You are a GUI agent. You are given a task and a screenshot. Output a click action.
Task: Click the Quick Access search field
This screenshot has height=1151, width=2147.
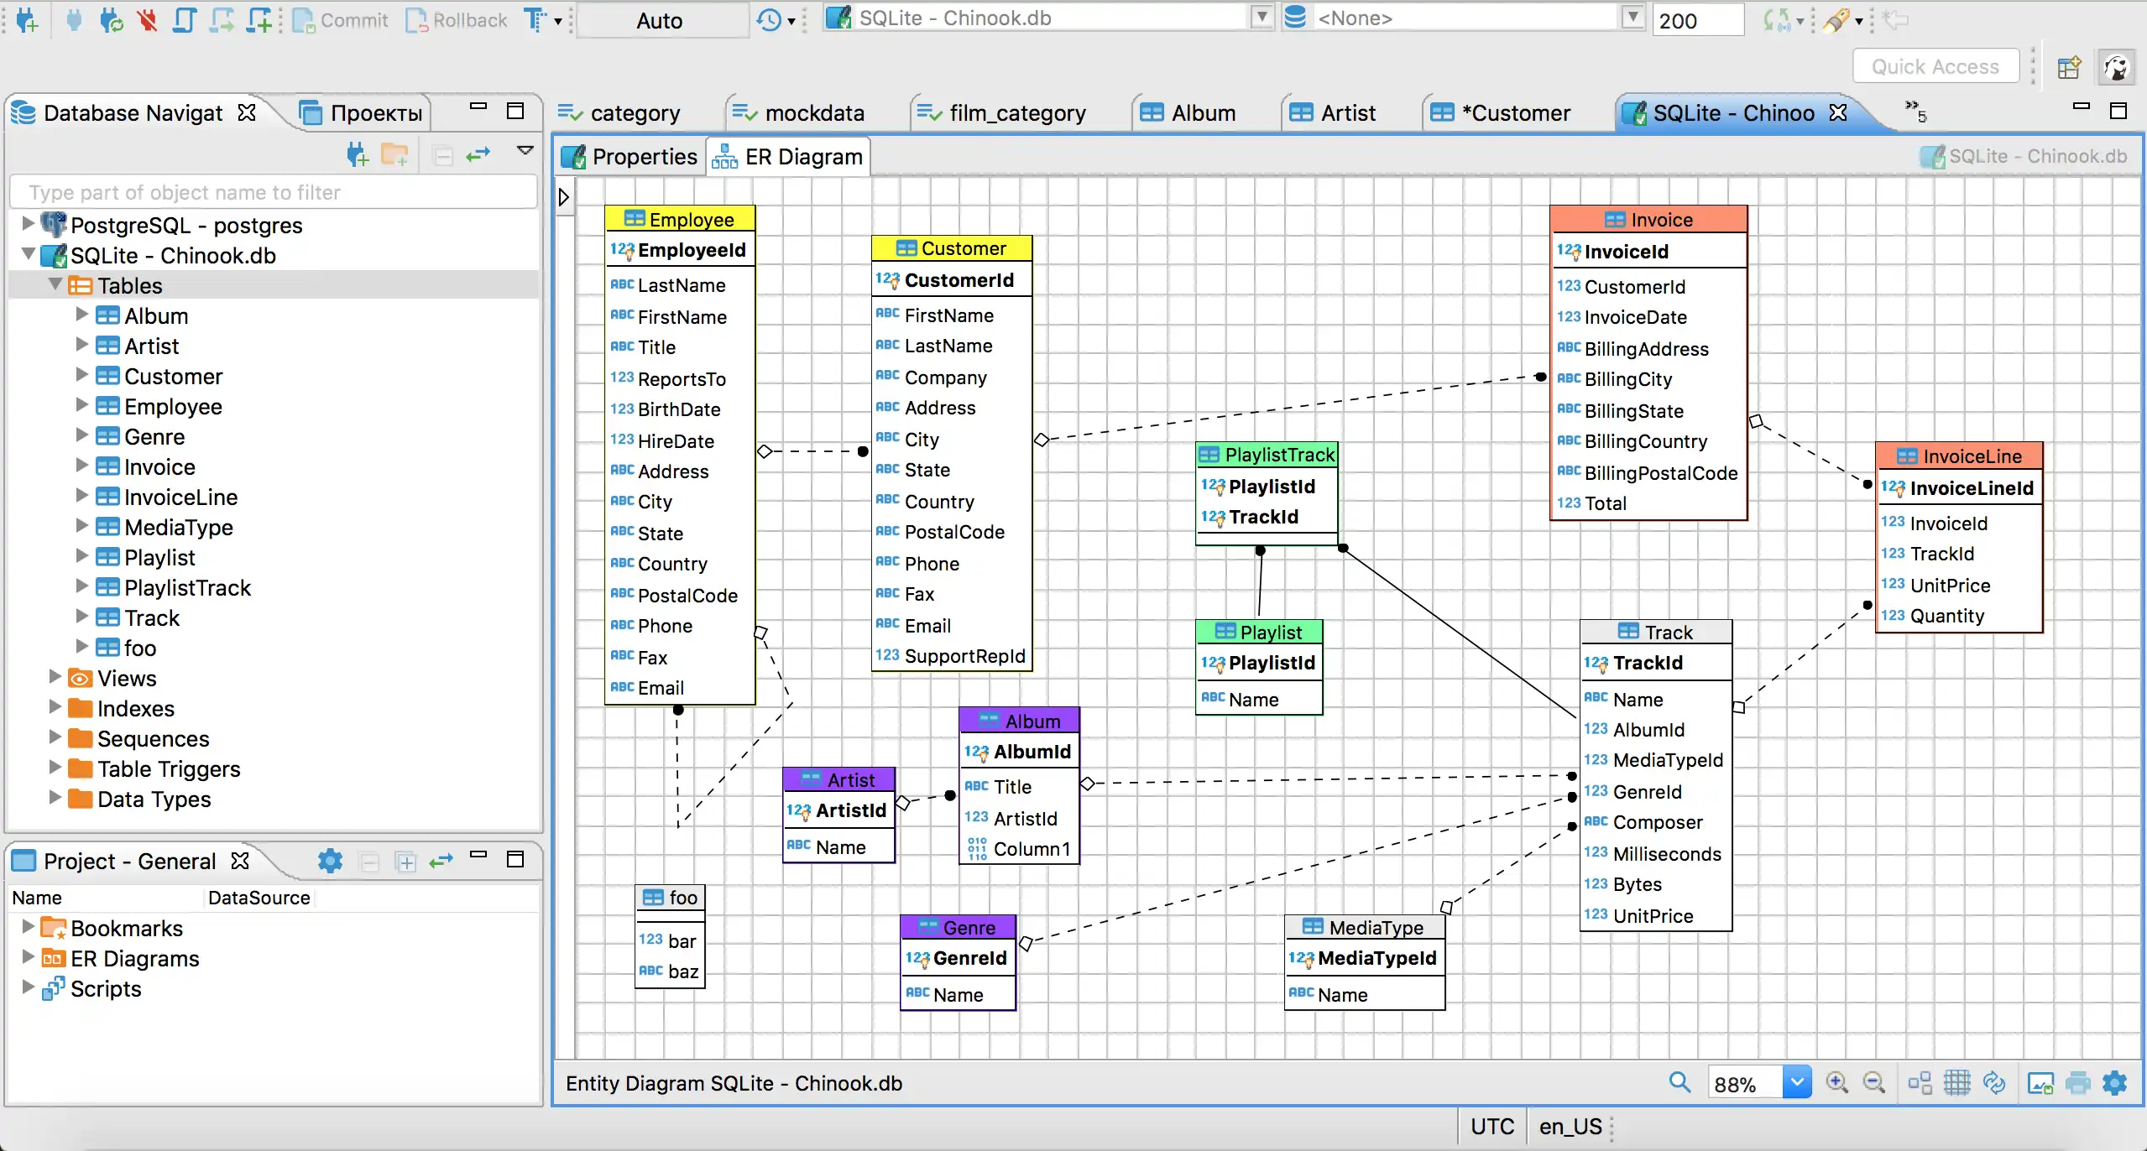(1935, 67)
